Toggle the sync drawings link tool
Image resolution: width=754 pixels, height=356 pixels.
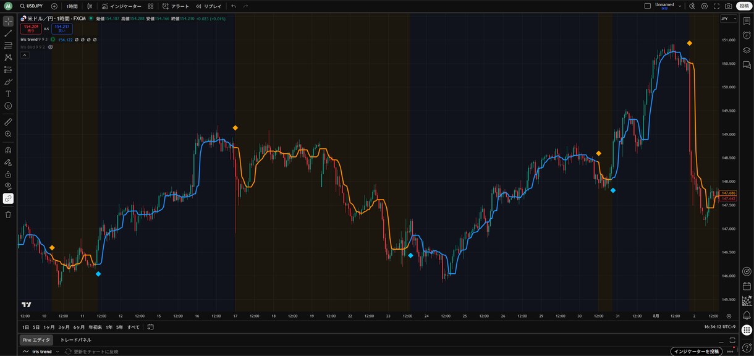click(x=8, y=198)
